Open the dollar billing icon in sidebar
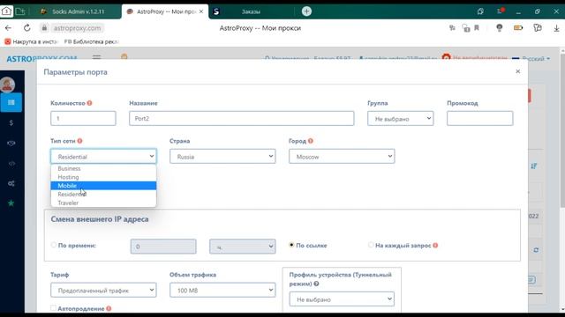The height and width of the screenshot is (317, 565). (x=11, y=123)
